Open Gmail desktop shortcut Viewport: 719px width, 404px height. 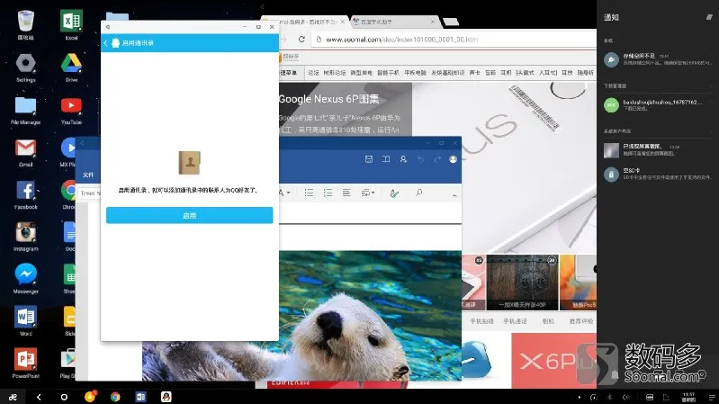[x=26, y=152]
